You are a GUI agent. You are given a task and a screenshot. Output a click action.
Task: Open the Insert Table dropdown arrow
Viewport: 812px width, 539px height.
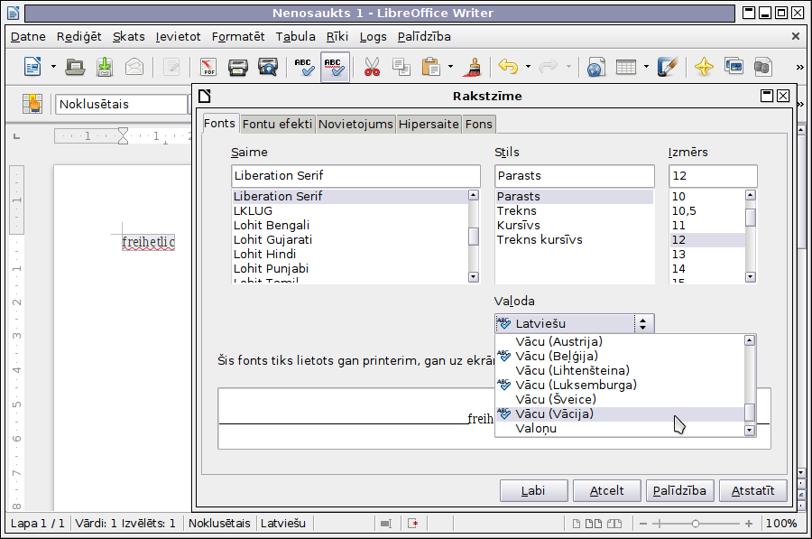point(646,67)
